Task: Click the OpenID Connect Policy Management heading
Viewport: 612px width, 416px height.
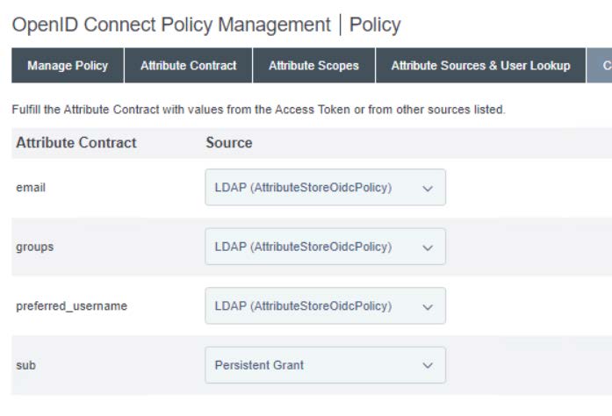Action: click(171, 25)
